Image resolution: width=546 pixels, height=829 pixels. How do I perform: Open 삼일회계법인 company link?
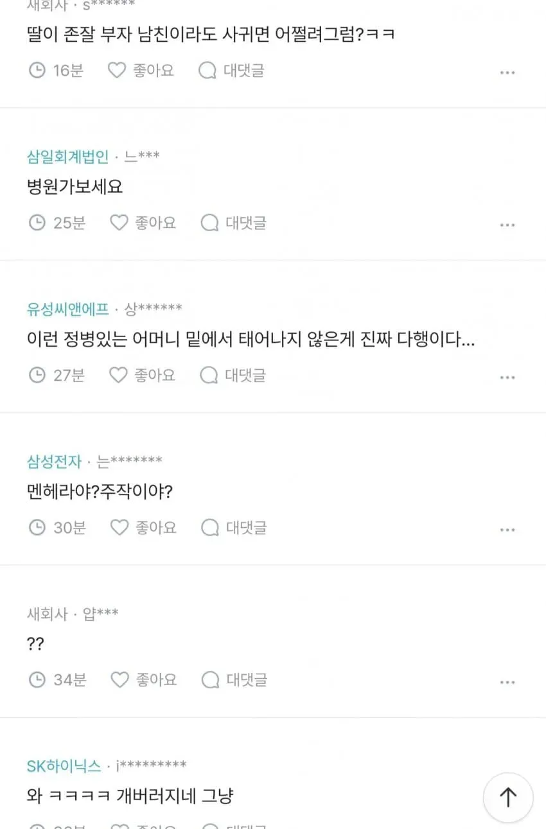pos(68,156)
